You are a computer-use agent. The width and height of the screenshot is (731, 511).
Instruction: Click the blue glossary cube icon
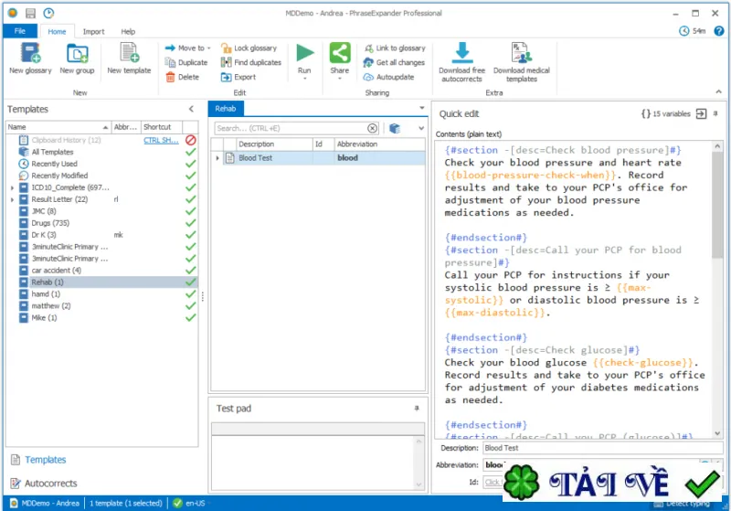pos(395,128)
